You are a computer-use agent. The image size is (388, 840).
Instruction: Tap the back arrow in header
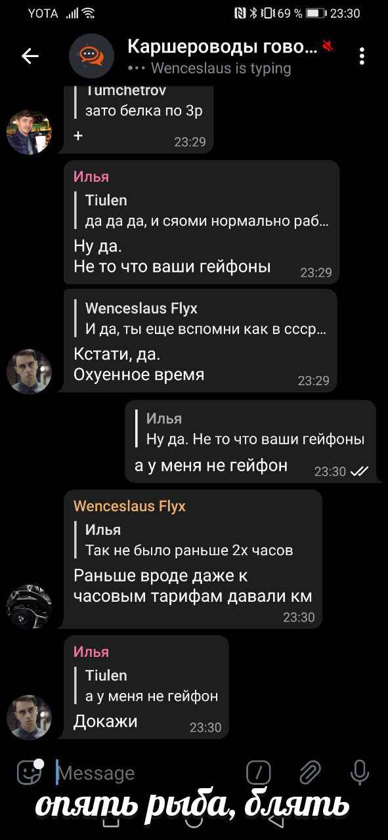point(30,56)
